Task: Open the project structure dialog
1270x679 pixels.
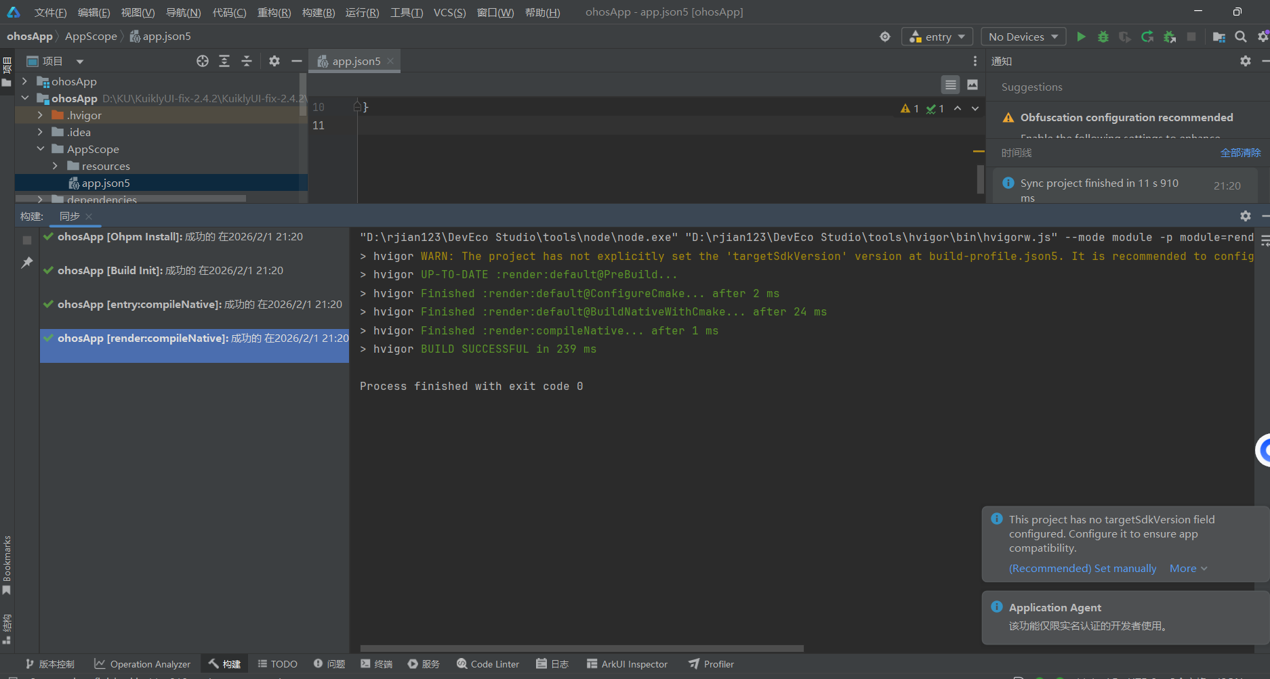Action: pos(1218,37)
